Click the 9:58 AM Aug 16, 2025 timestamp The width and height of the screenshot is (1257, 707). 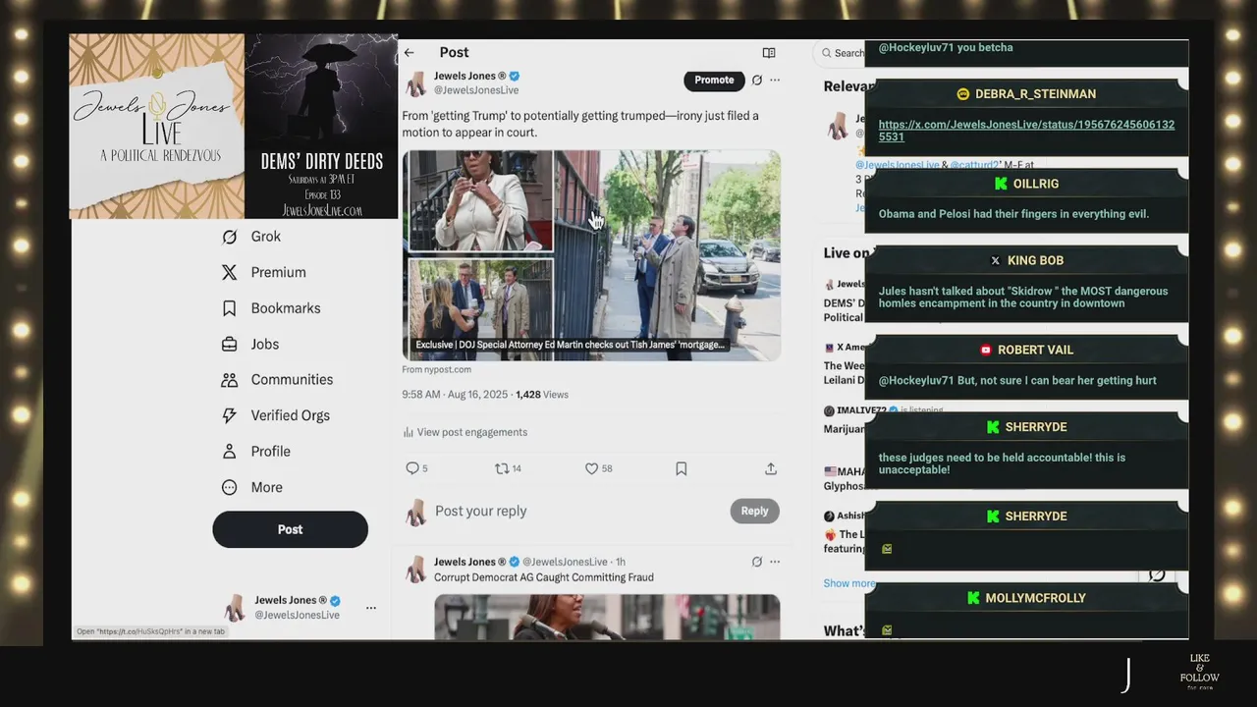tap(455, 395)
